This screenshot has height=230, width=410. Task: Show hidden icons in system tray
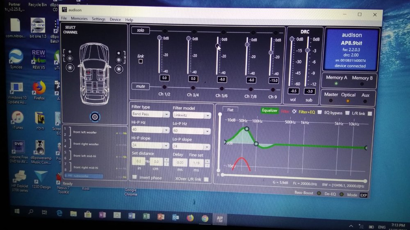coord(351,226)
